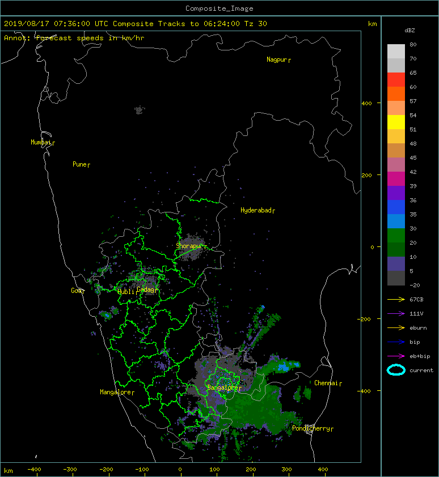The width and height of the screenshot is (439, 477).
Task: Click the Pune city label
Action: pos(79,164)
